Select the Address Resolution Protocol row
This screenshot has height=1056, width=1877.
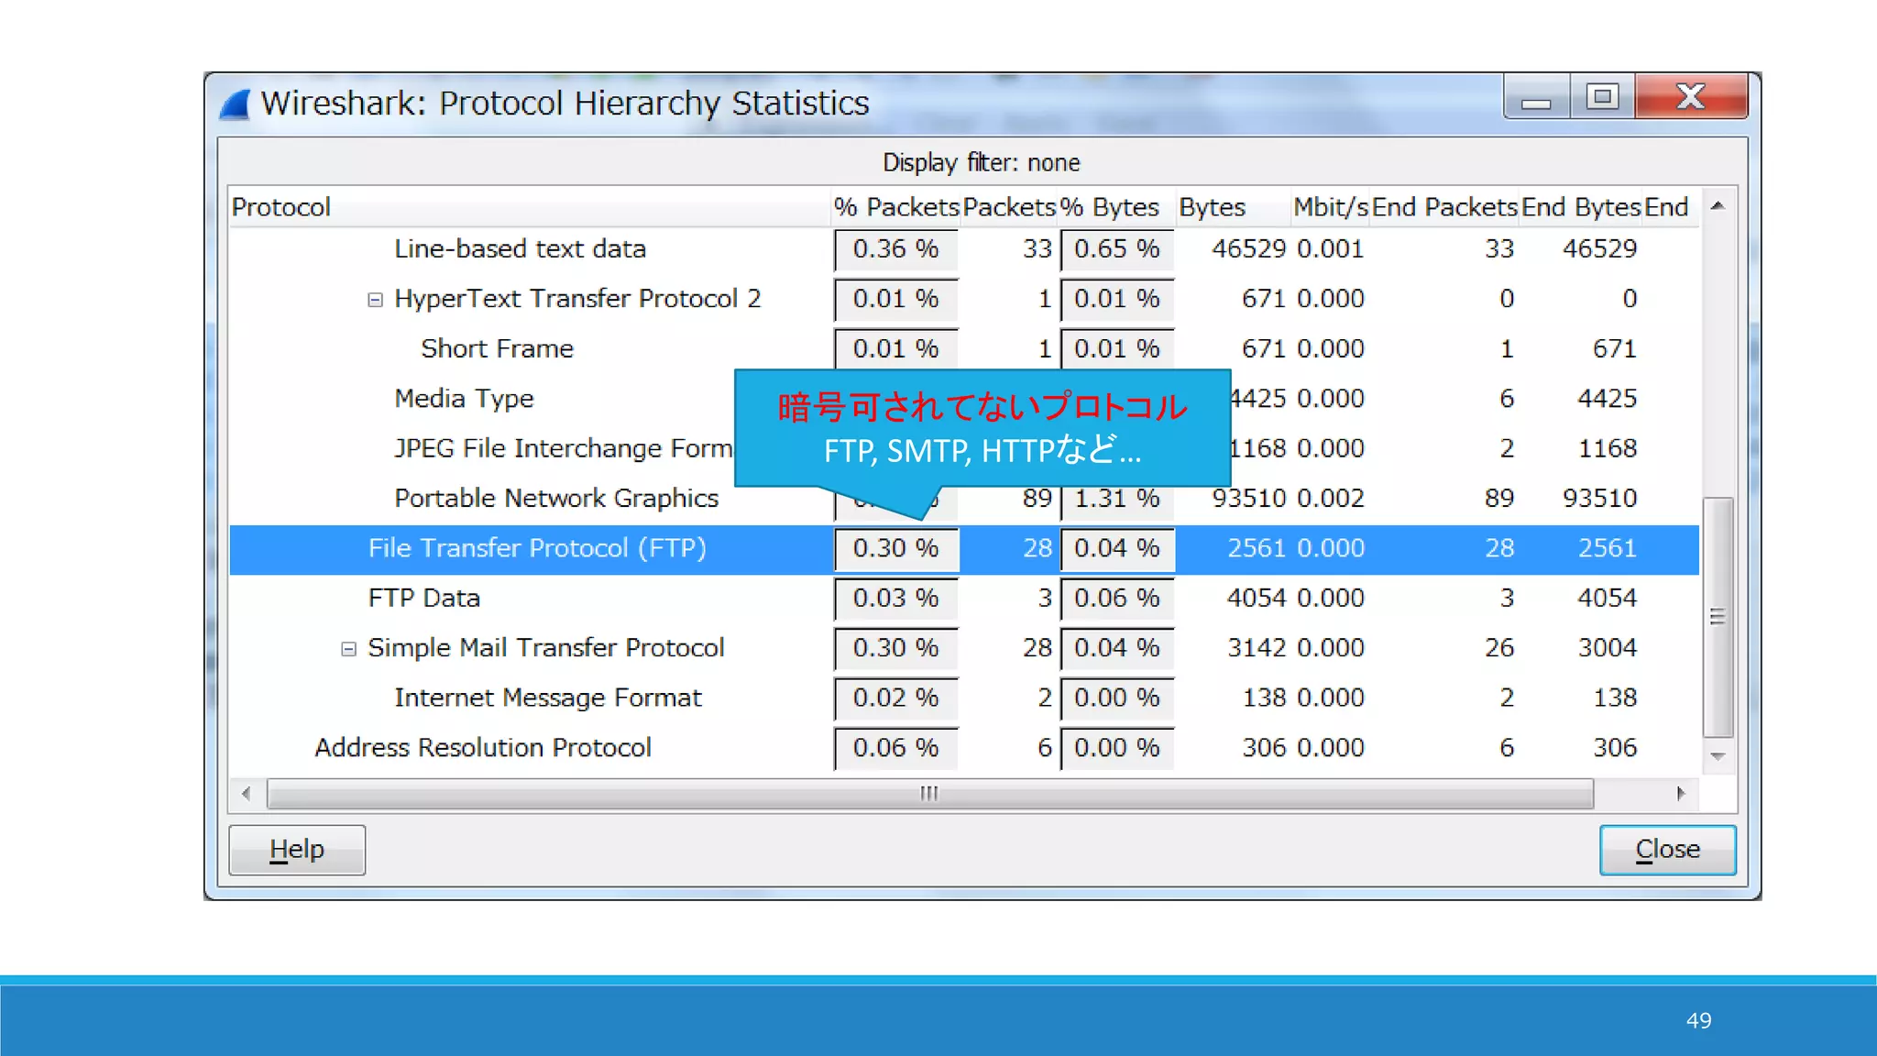click(483, 747)
